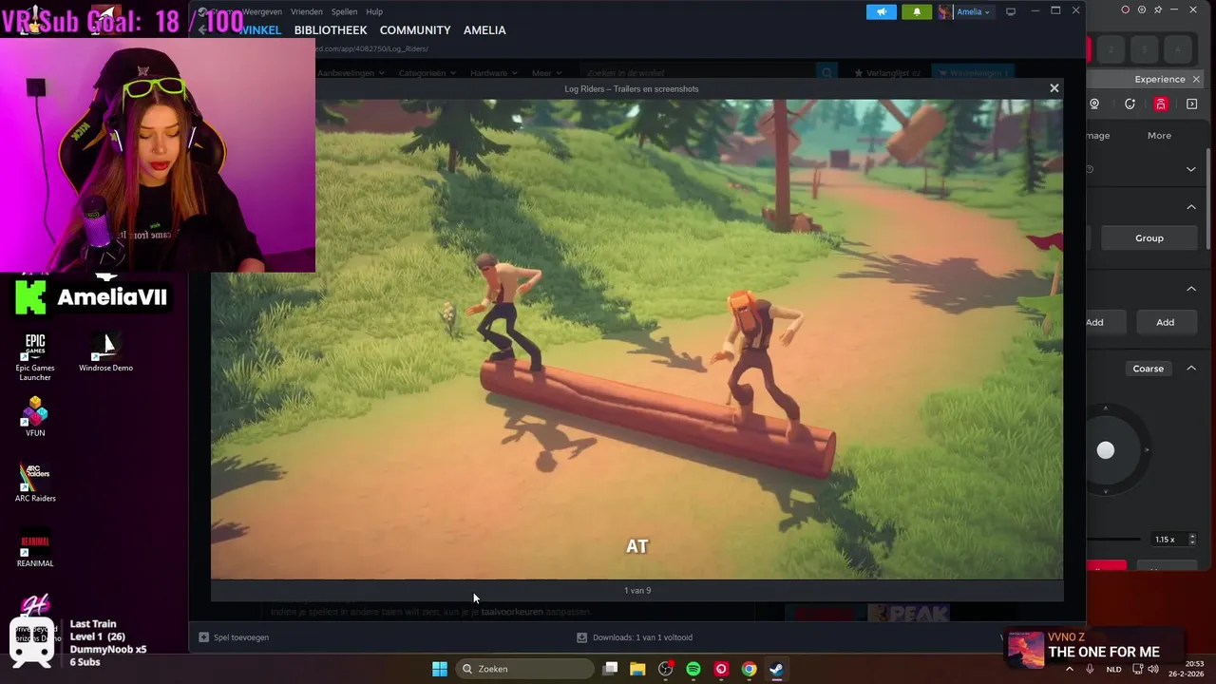Open Google Chrome from taskbar

coord(749,669)
